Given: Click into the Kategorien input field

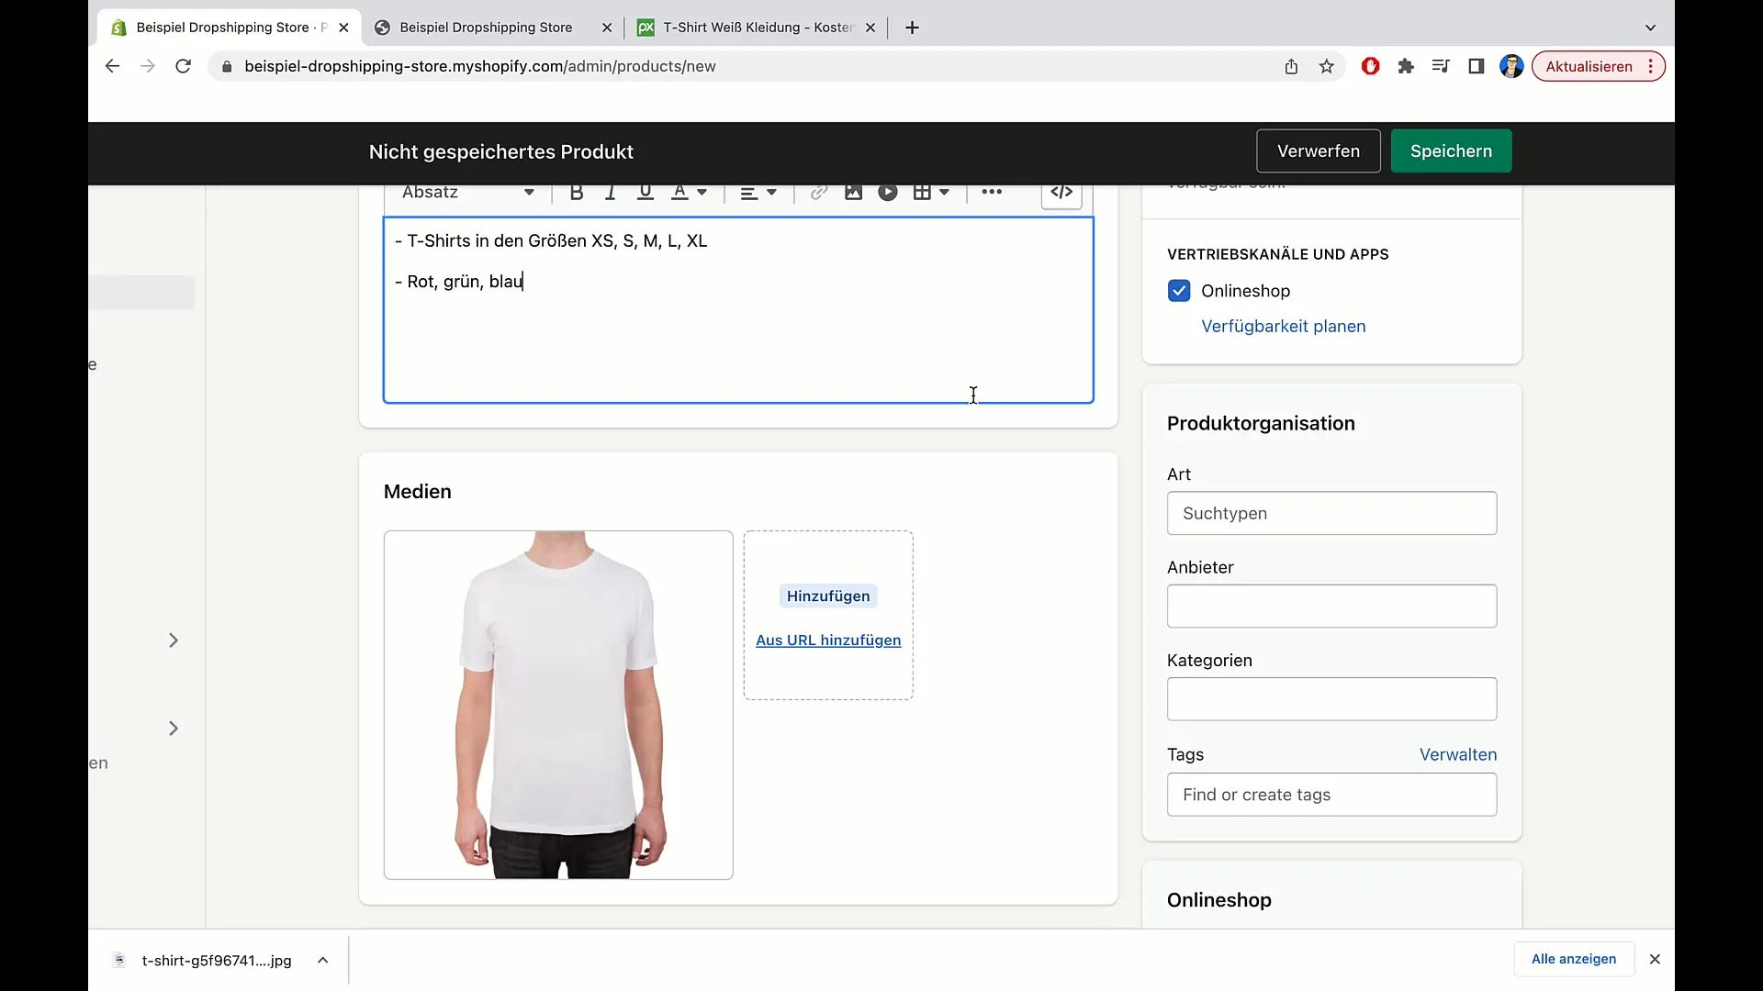Looking at the screenshot, I should pyautogui.click(x=1331, y=699).
